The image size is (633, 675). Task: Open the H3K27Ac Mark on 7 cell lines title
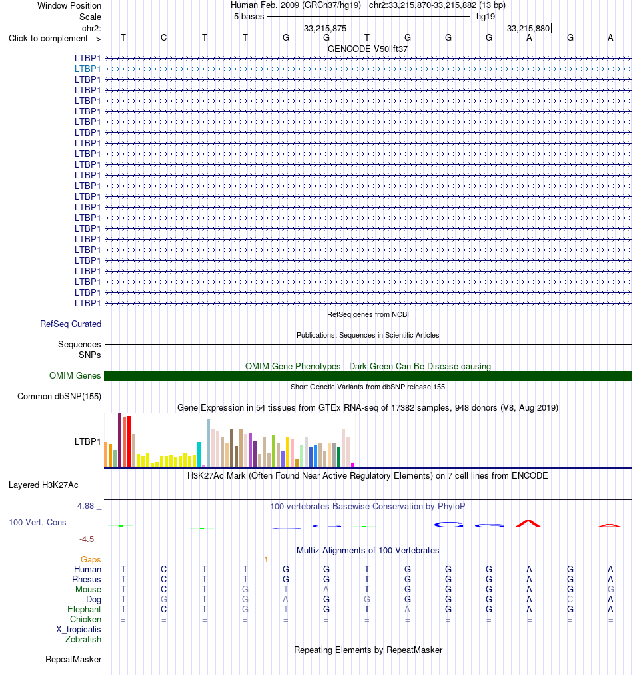click(368, 476)
